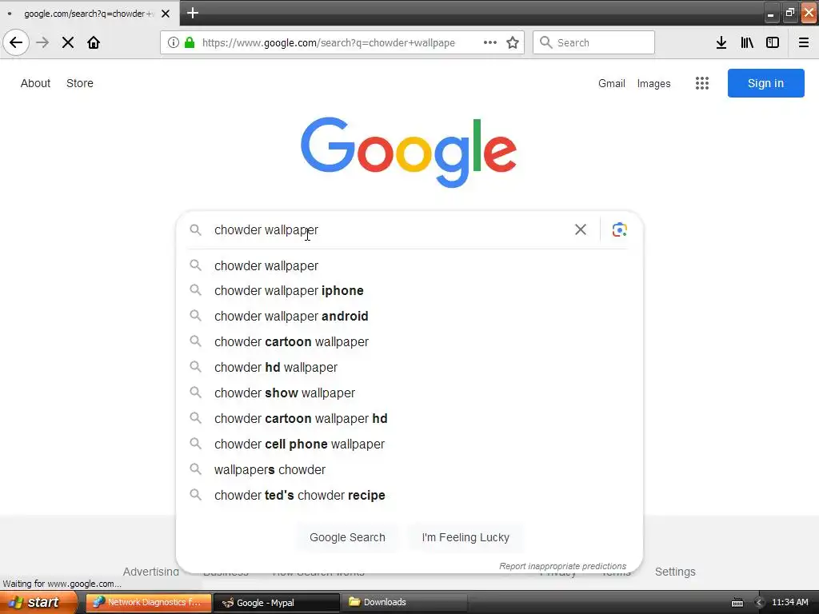The width and height of the screenshot is (819, 614).
Task: Click the Sign in button
Action: [x=765, y=83]
